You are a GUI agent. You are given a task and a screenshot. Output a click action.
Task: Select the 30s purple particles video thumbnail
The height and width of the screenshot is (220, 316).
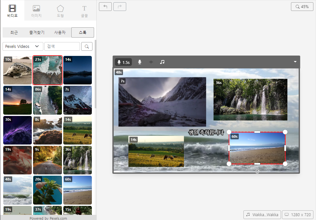click(18, 130)
